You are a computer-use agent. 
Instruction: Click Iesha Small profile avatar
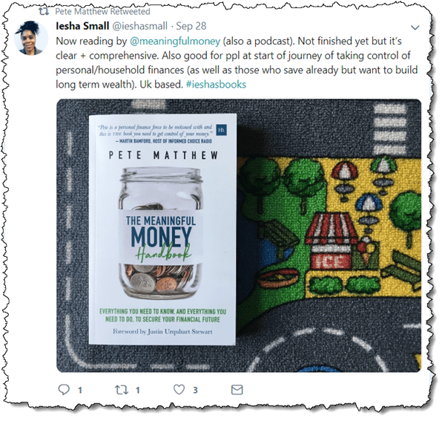pyautogui.click(x=30, y=38)
